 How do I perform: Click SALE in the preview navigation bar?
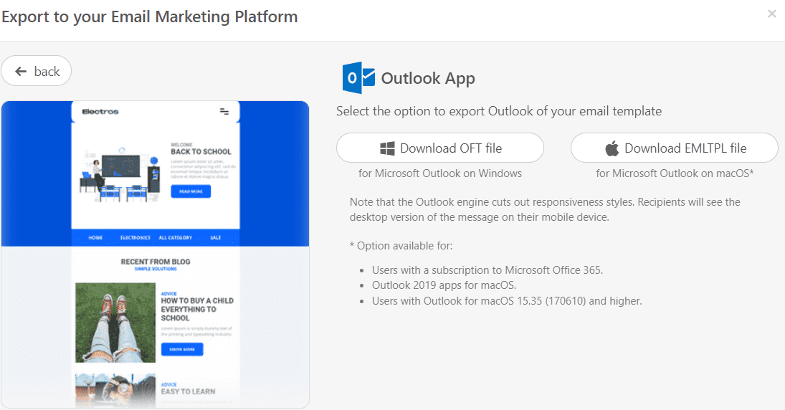[216, 238]
